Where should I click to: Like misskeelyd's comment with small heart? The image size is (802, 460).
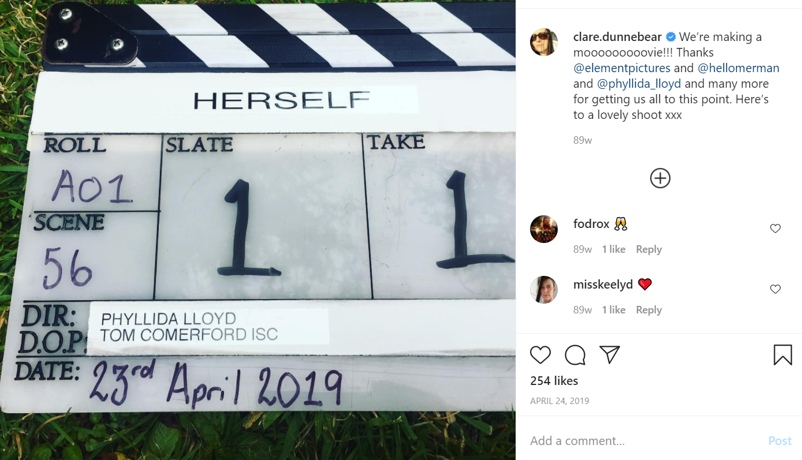pos(775,289)
